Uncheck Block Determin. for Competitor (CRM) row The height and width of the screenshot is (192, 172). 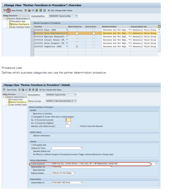click(77, 47)
